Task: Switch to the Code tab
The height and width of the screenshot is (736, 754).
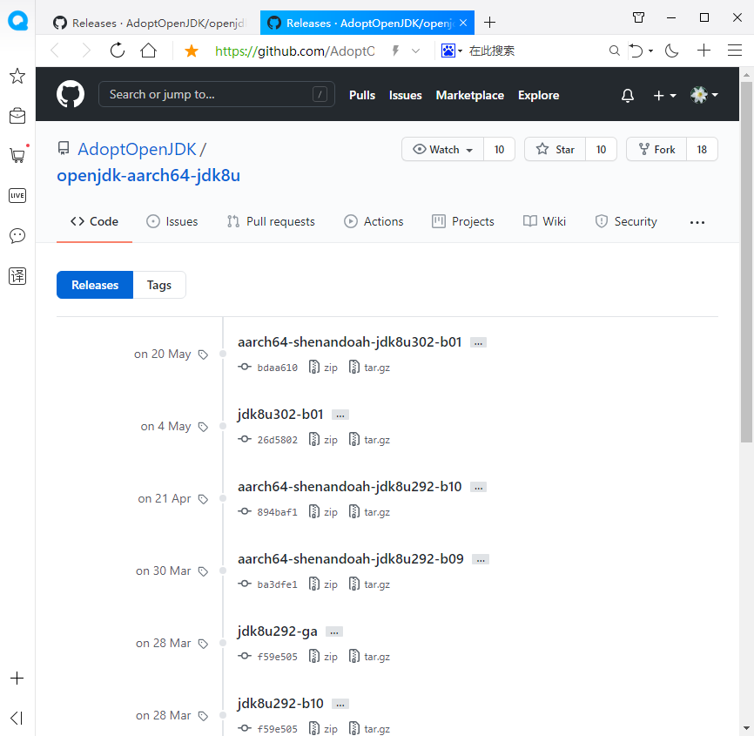Action: (x=94, y=221)
